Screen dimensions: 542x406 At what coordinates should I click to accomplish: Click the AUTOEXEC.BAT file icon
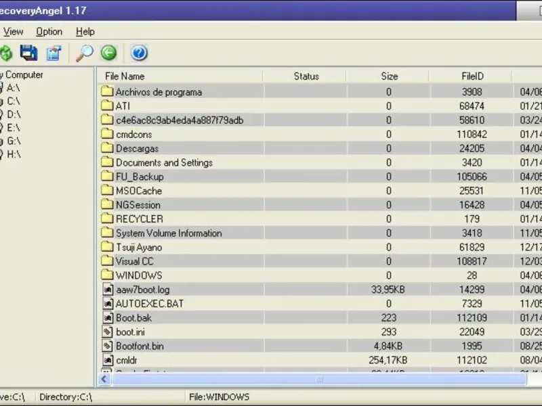pos(108,303)
